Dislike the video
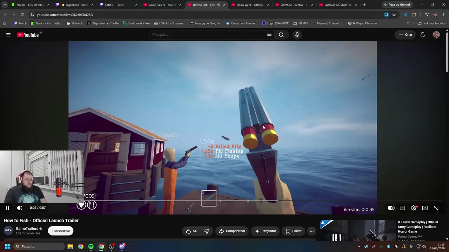The width and height of the screenshot is (449, 252). [207, 231]
